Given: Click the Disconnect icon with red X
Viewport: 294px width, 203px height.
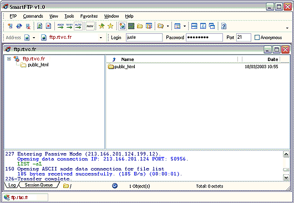Looking at the screenshot, I should tap(28, 26).
